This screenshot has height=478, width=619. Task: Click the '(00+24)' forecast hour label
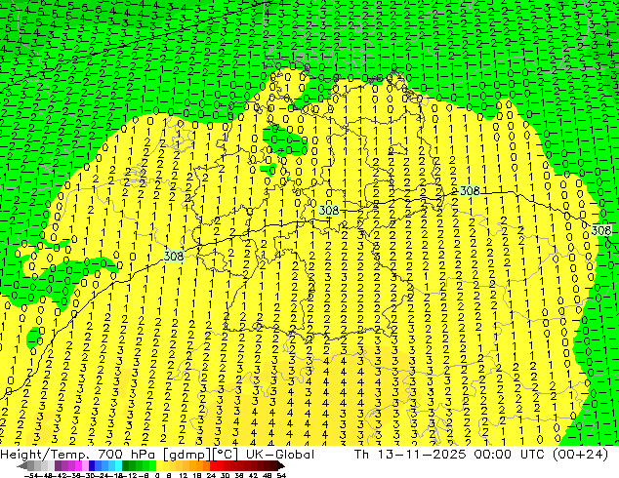580,455
